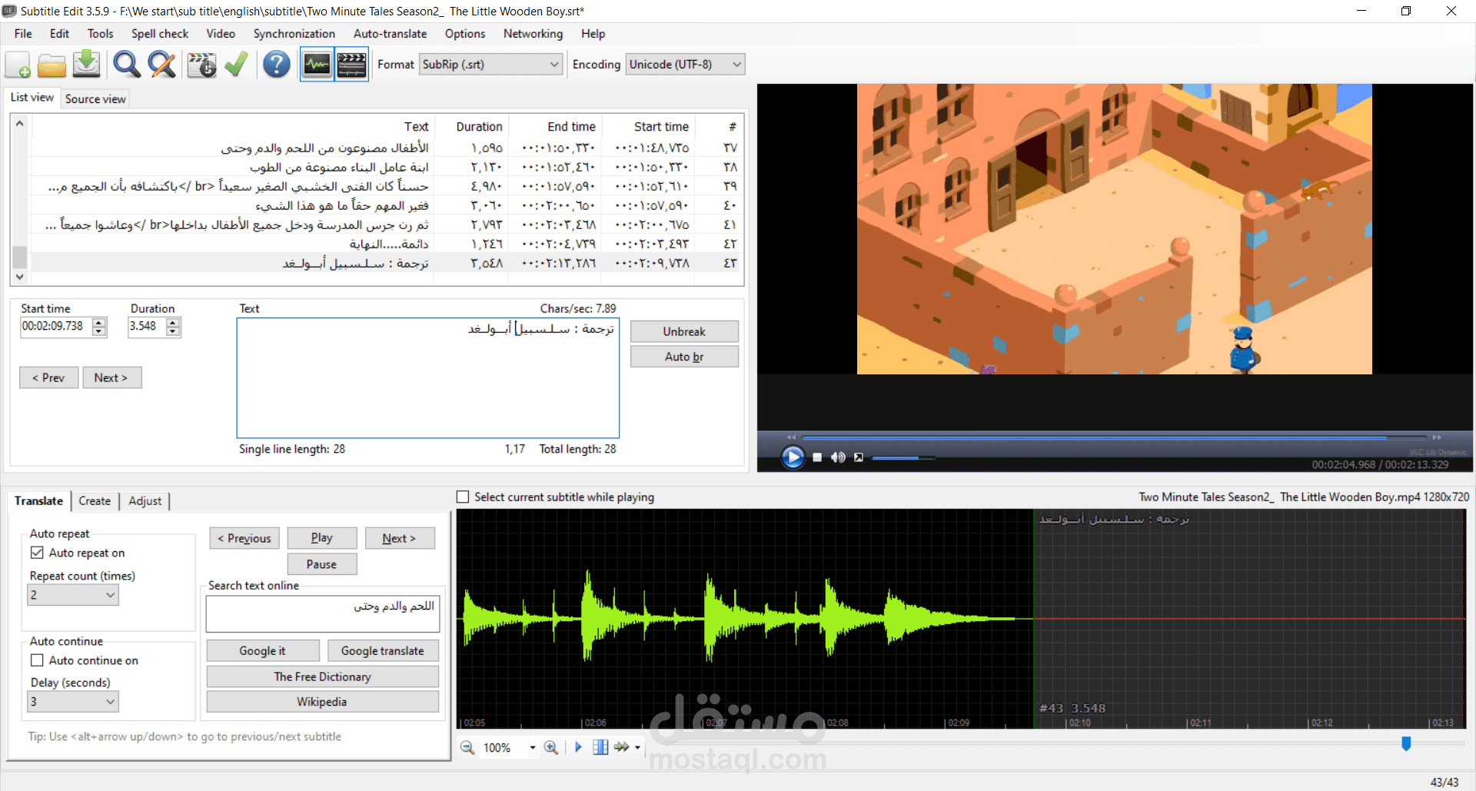Expand the Delay seconds dropdown
Screen dimensions: 1476x791
pos(73,702)
